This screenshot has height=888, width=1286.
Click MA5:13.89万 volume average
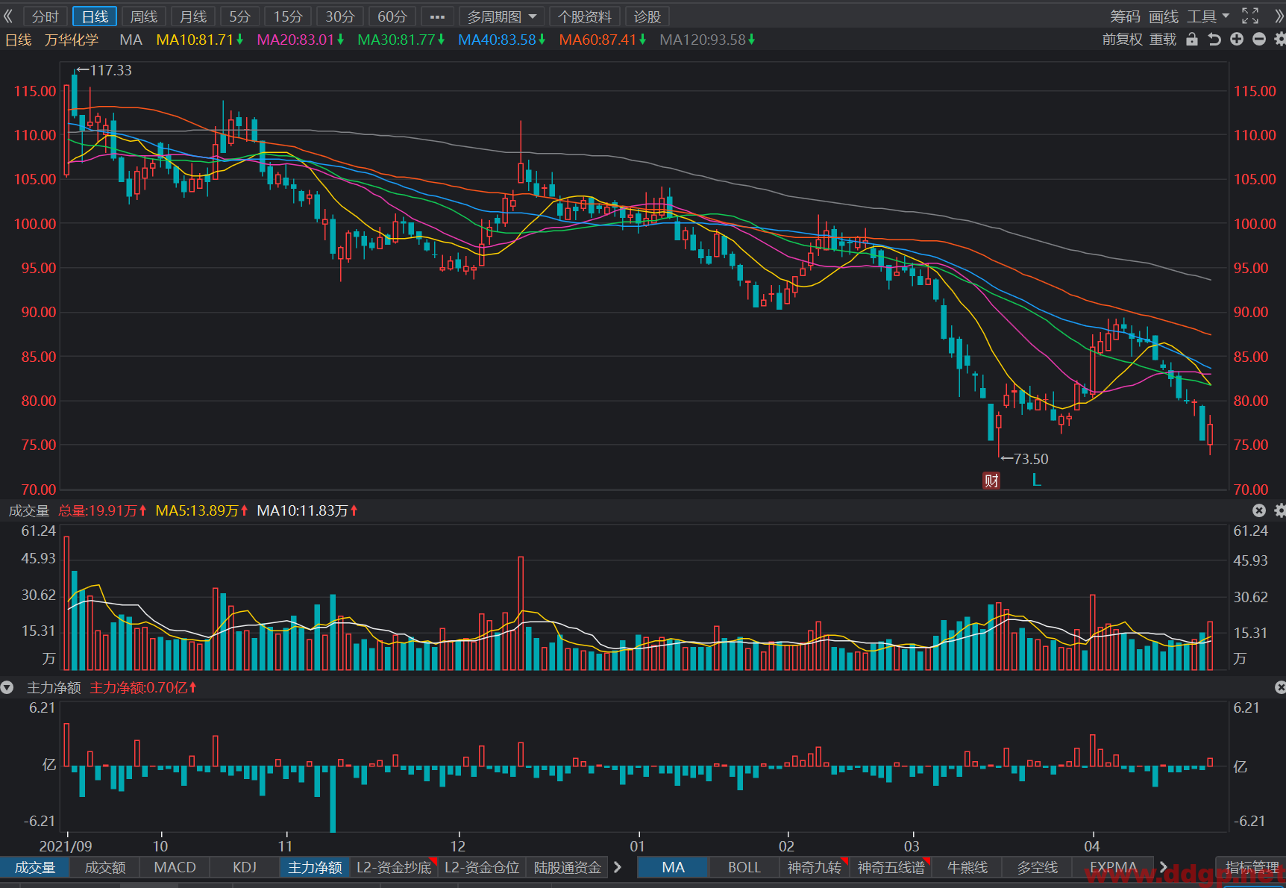point(201,510)
